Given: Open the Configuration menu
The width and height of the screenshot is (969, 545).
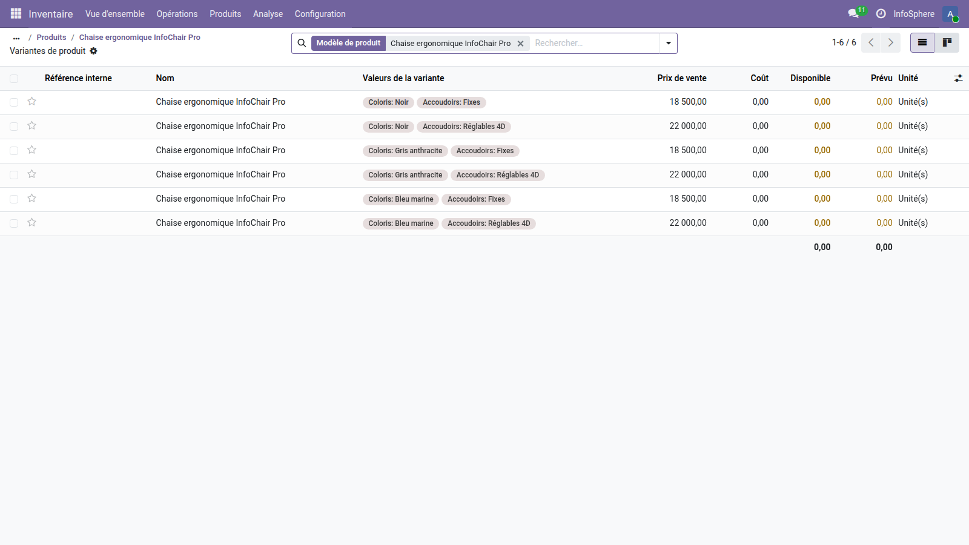Looking at the screenshot, I should pyautogui.click(x=320, y=14).
